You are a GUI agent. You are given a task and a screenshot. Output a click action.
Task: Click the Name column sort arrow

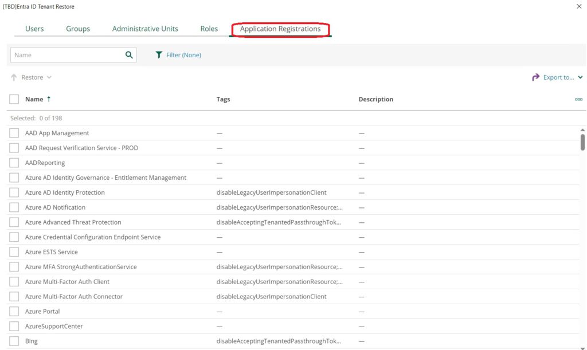[49, 99]
